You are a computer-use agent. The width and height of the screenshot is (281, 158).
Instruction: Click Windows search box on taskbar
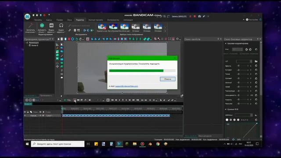(58, 144)
